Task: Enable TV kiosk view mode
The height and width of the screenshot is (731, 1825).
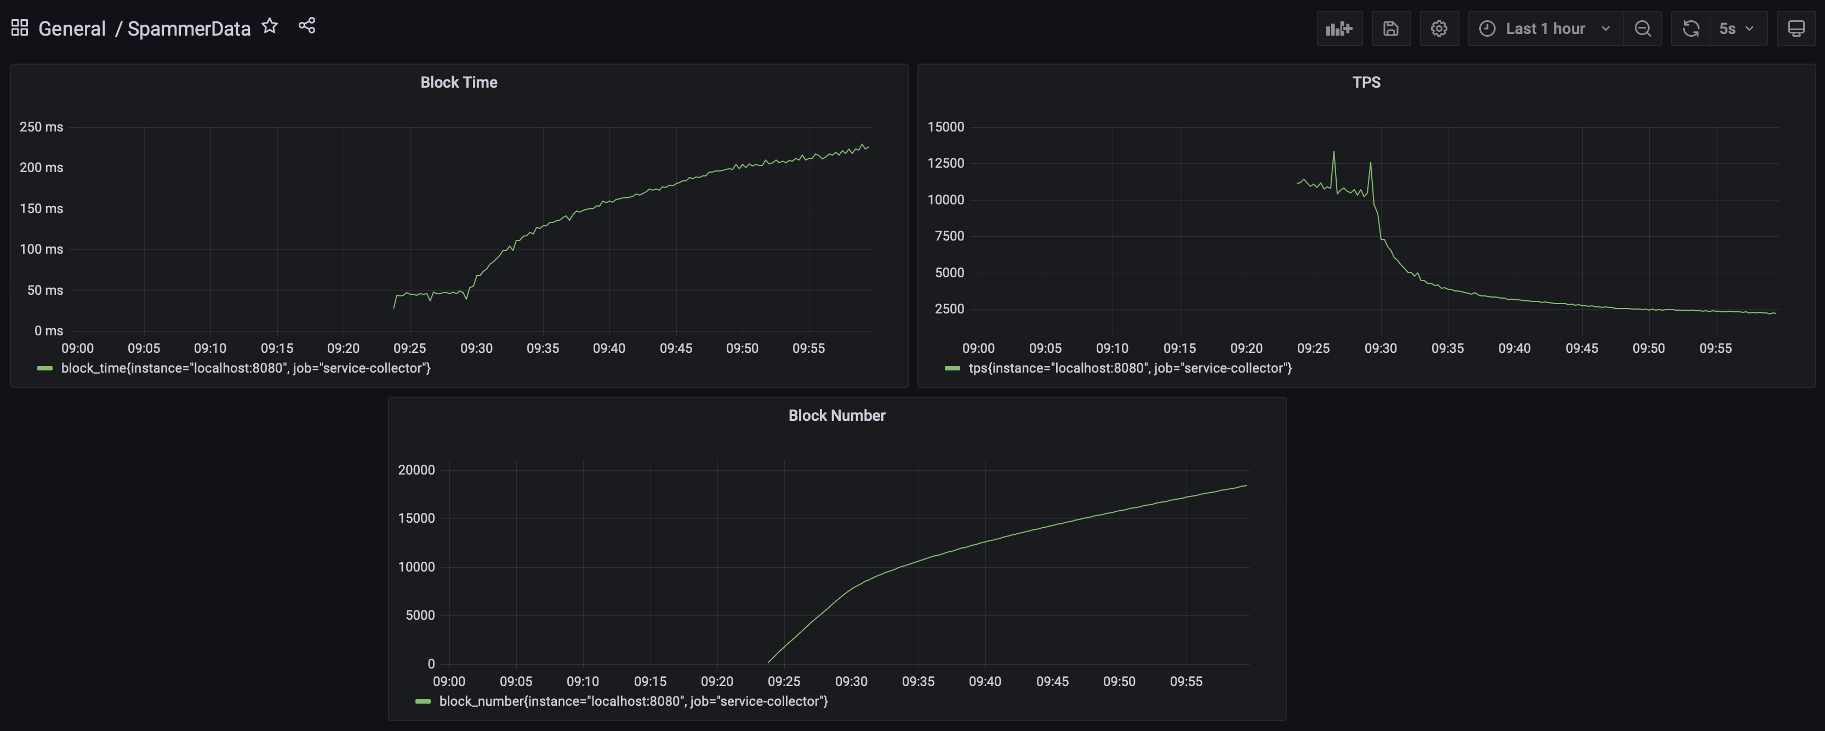Action: tap(1797, 28)
